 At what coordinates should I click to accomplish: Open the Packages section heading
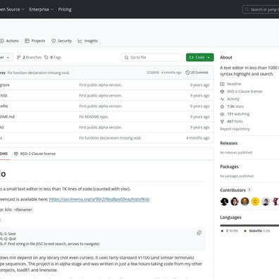coord(229,167)
